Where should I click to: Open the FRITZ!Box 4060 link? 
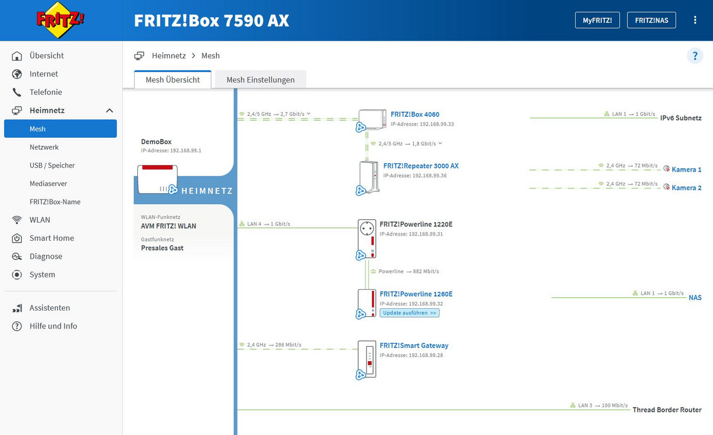(415, 115)
